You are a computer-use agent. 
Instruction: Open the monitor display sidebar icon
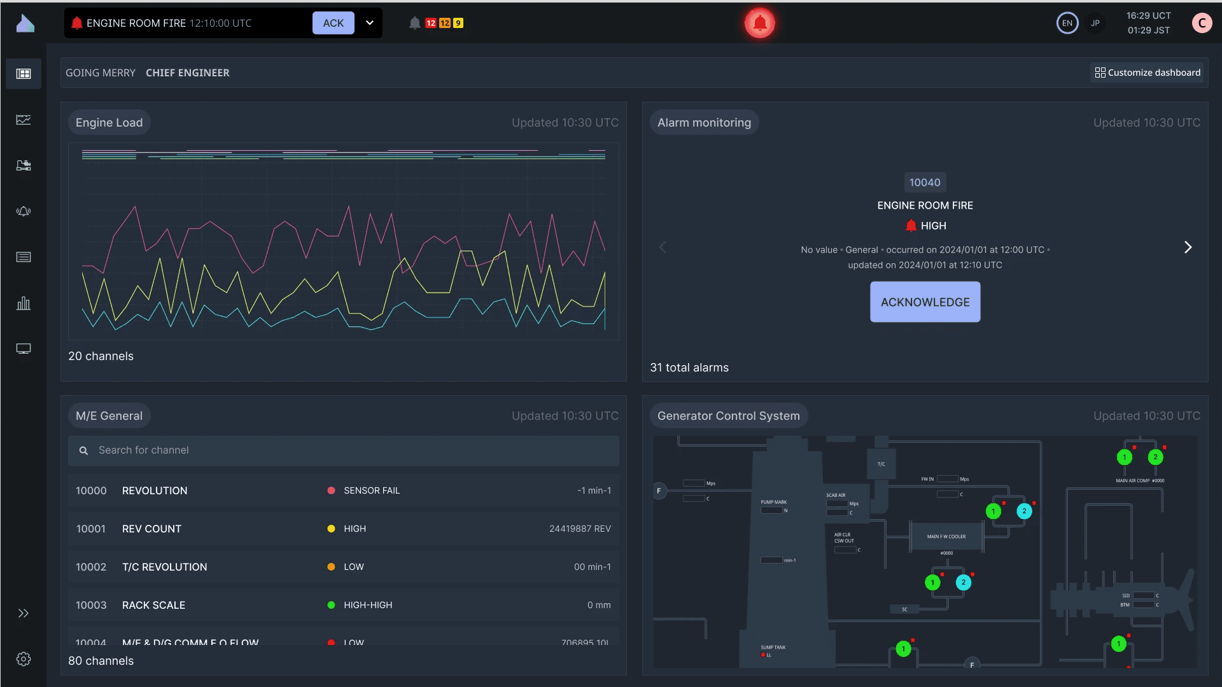(x=24, y=349)
